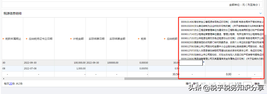Screen dimensions: 267x94
Task: Click the 30.50 total tax amount cell
Action: tap(164, 74)
